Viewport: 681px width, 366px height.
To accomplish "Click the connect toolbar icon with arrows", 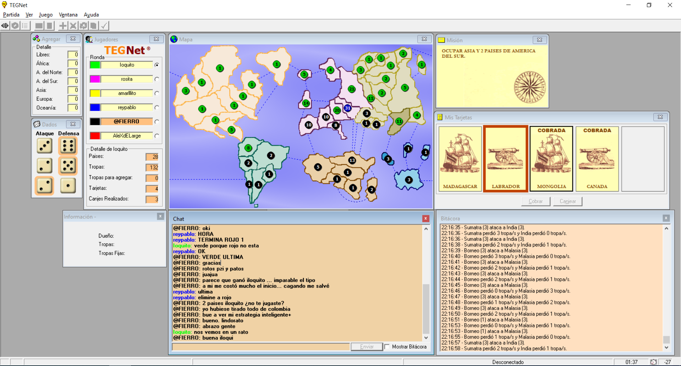I will pos(5,26).
